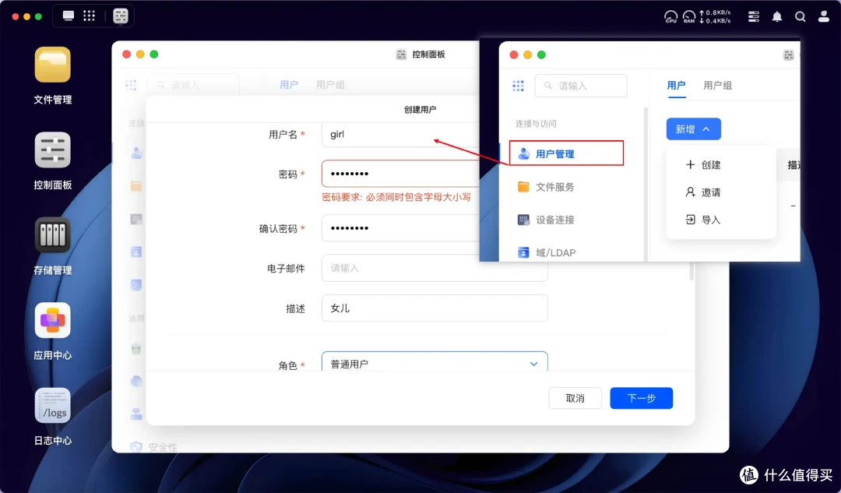This screenshot has height=493, width=841.
Task: Open the 日志中心 desktop icon
Action: coord(53,406)
